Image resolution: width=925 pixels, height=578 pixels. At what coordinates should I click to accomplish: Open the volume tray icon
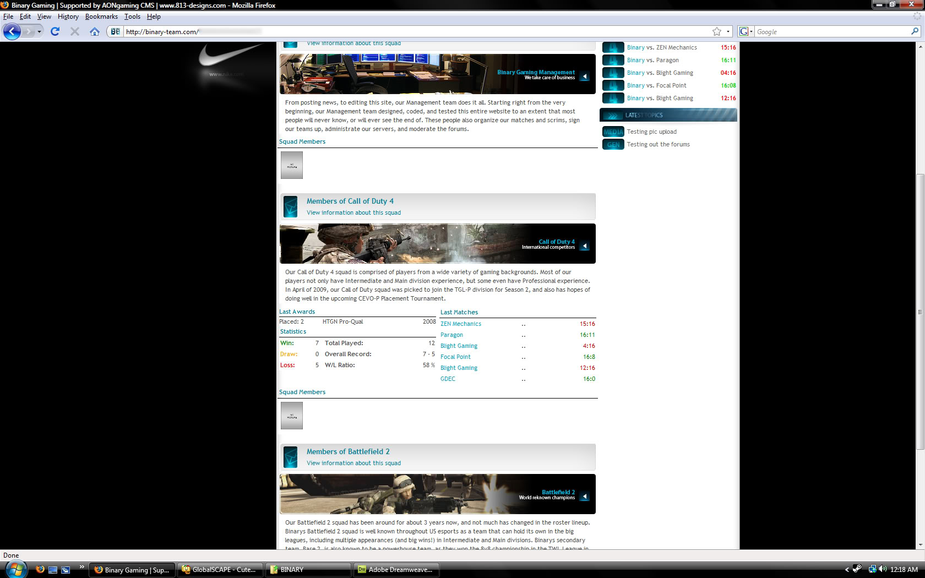(883, 569)
